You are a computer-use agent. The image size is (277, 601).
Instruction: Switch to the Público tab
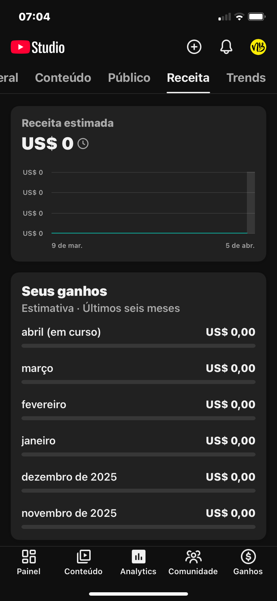129,78
